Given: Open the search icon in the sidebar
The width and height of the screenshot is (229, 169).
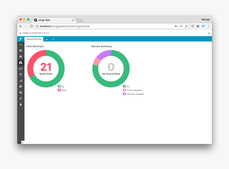Looking at the screenshot, I should 21,45.
